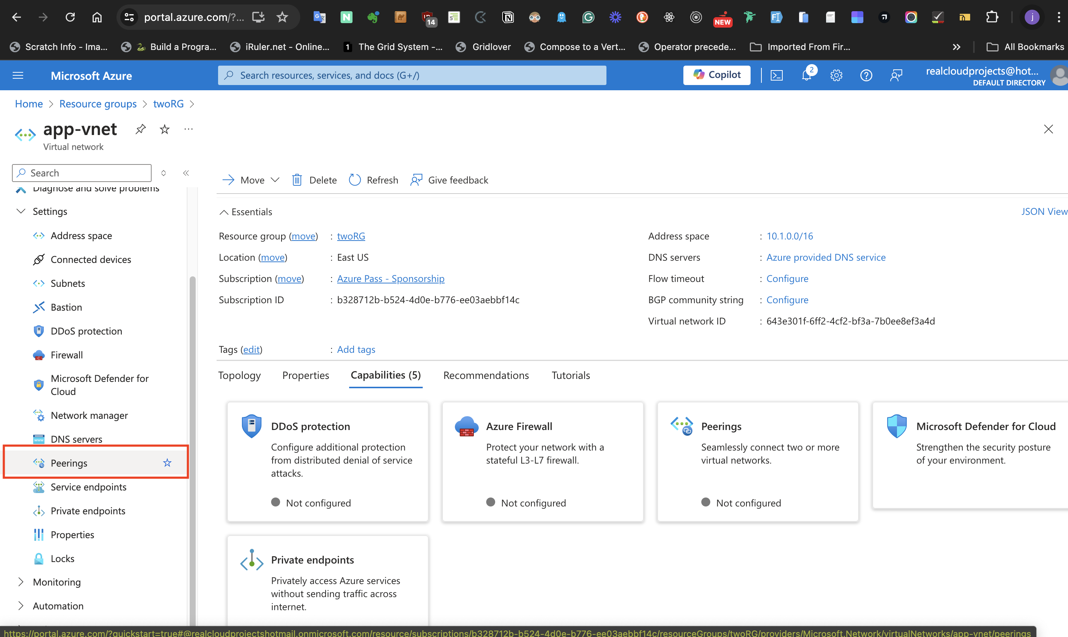Viewport: 1068px width, 637px height.
Task: Open Cloud Shell from the top bar
Action: [x=776, y=76]
